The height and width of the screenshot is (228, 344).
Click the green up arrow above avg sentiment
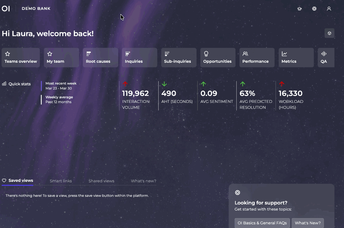(203, 84)
